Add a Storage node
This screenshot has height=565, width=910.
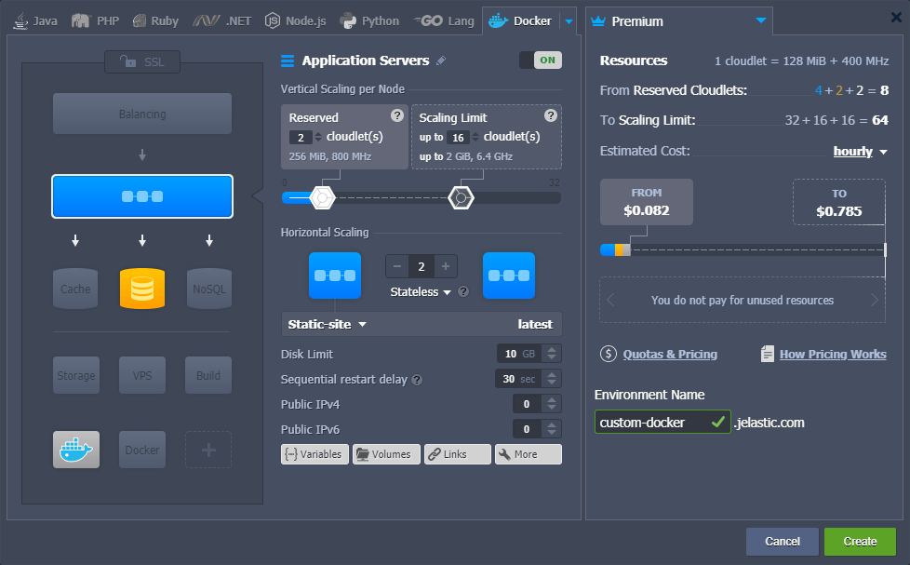pyautogui.click(x=75, y=374)
